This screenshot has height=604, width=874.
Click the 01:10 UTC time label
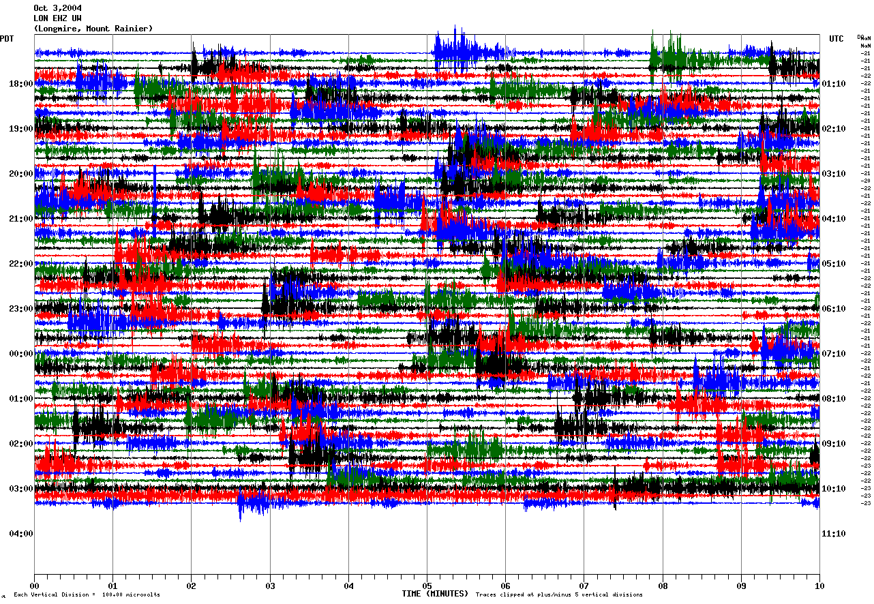(x=834, y=84)
